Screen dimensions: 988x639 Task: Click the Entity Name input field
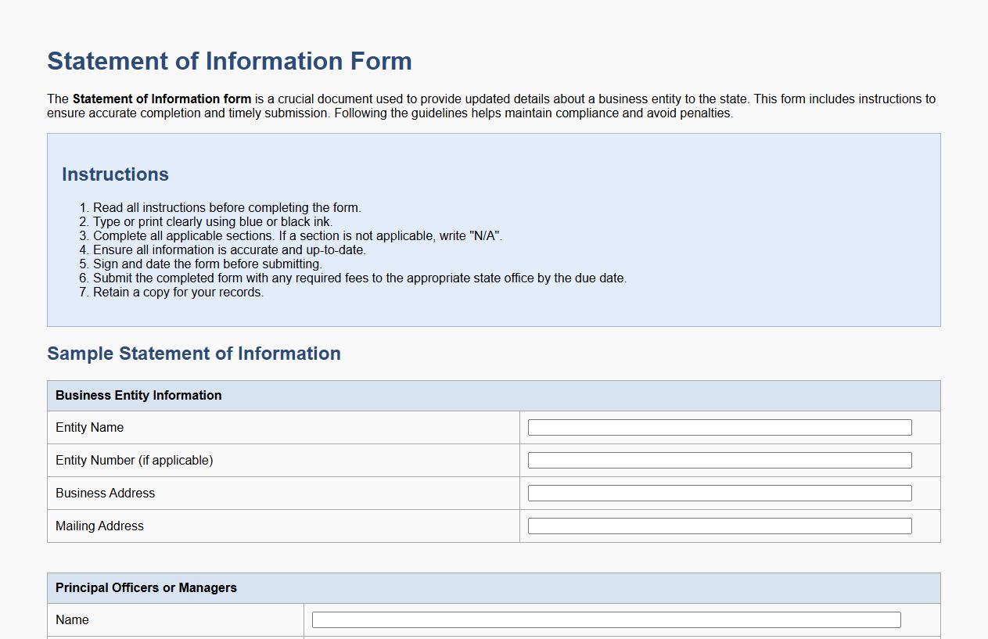click(x=719, y=427)
